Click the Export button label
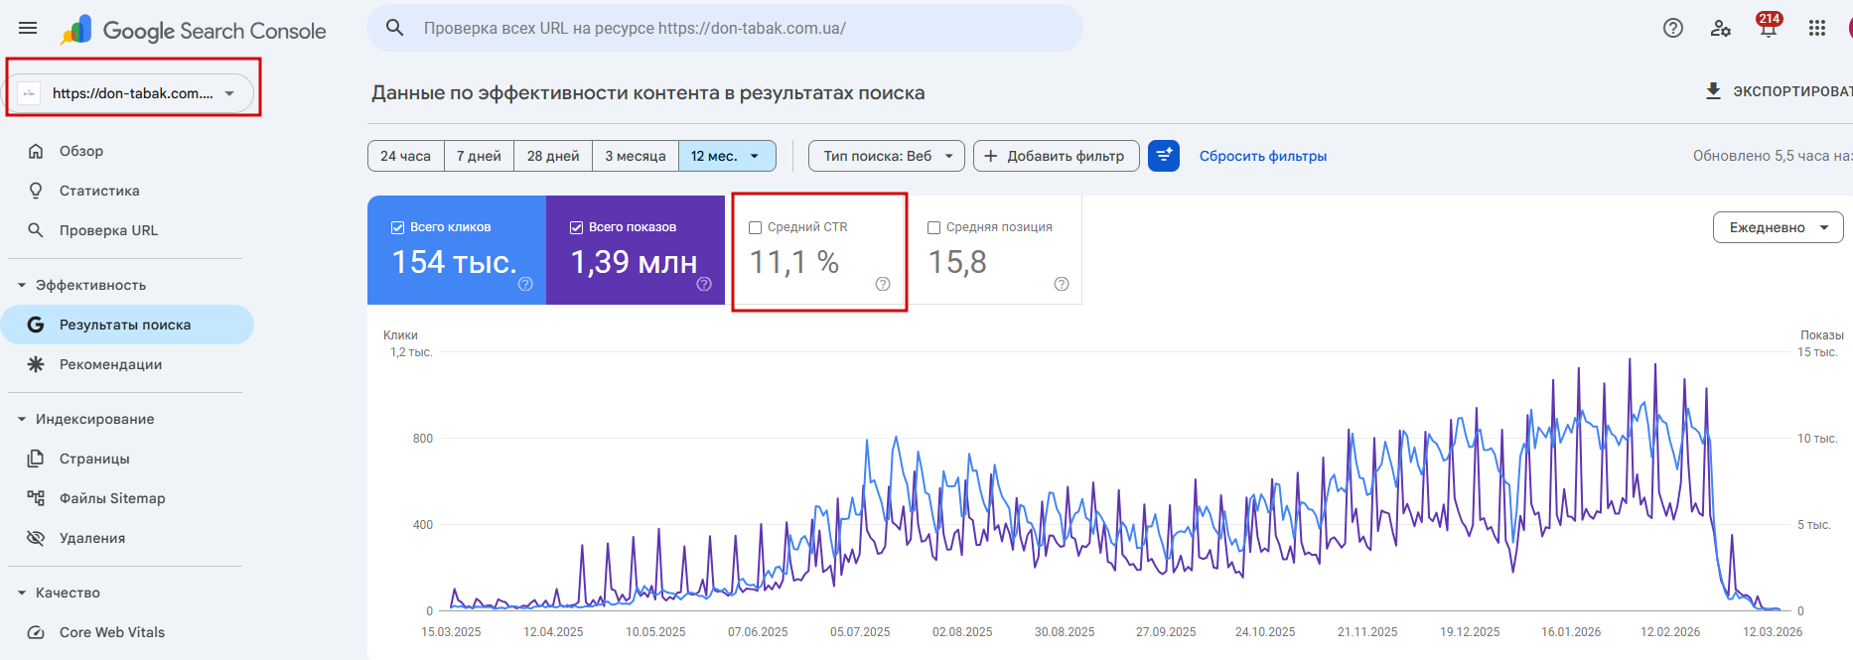 tap(1792, 91)
